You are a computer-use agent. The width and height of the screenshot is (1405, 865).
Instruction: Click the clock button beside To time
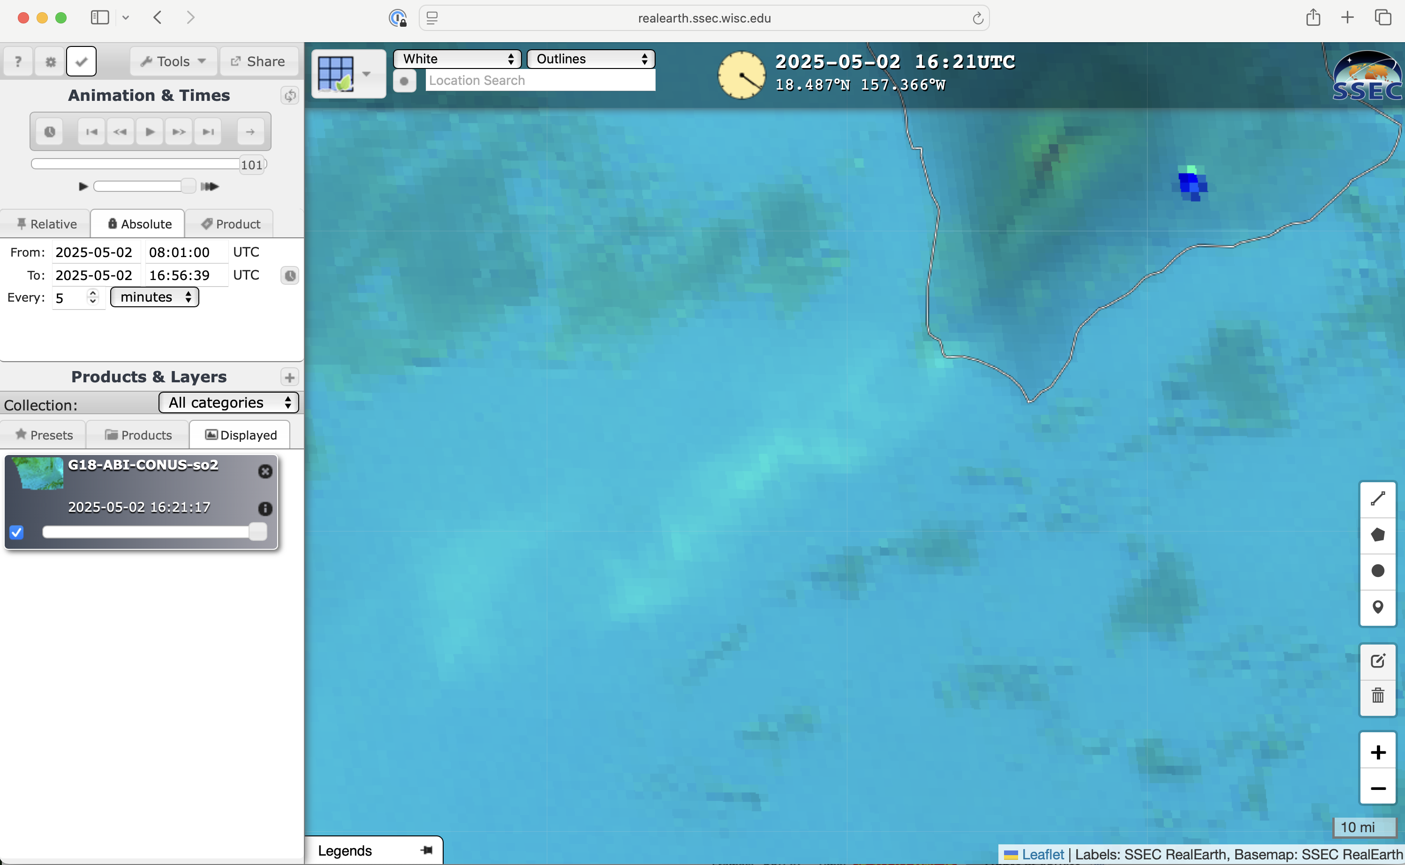[290, 276]
